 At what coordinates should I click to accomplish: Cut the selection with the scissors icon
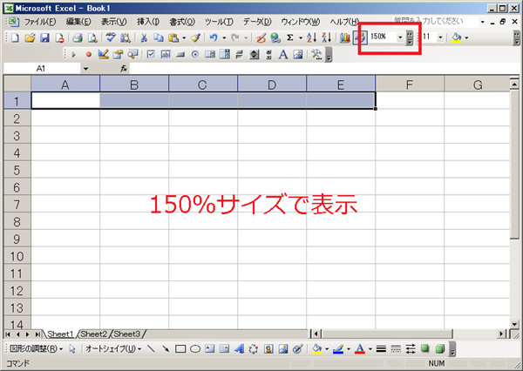coord(144,37)
